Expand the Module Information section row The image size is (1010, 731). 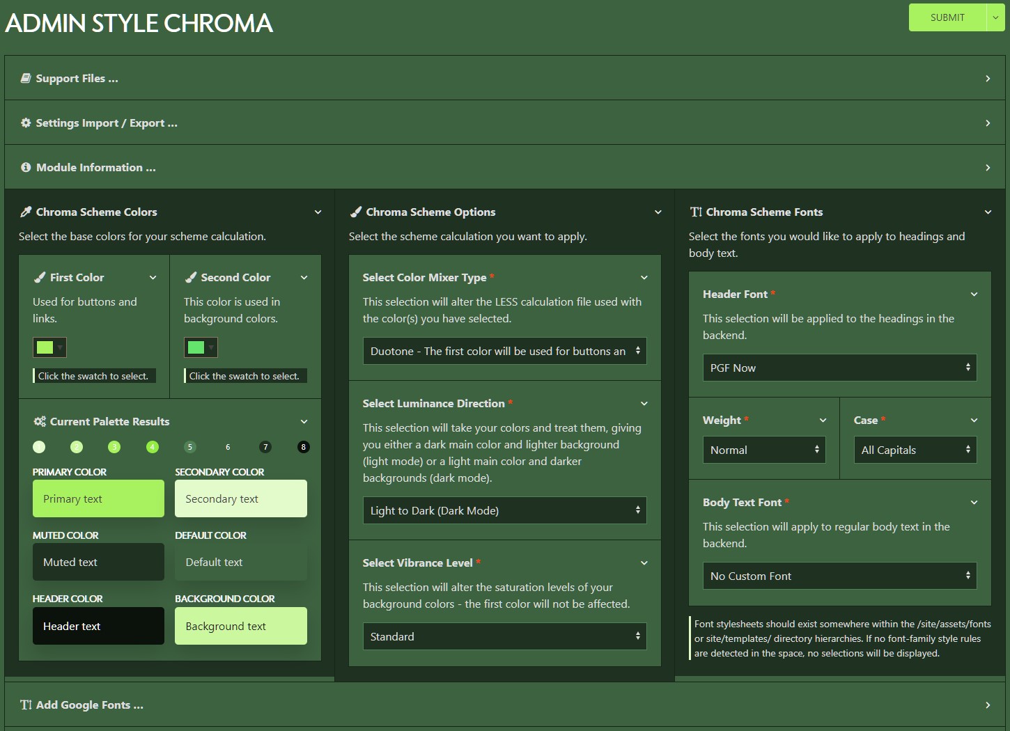tap(987, 168)
